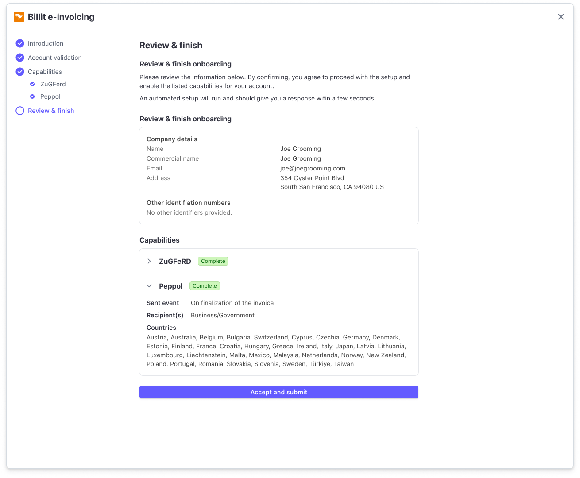Click the ZuGFeRD Complete badge
The height and width of the screenshot is (478, 580).
tap(213, 261)
